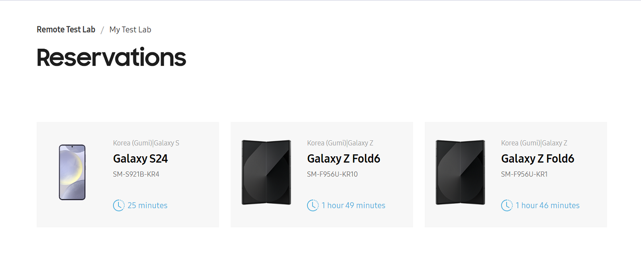Open Galaxy Z Fold6 title above SM-F956U-KR10
Image resolution: width=641 pixels, height=260 pixels.
pyautogui.click(x=343, y=159)
